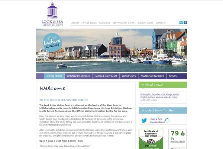223x149 pixels.
Task: Open the Quiz nights news link
Action: point(160,96)
